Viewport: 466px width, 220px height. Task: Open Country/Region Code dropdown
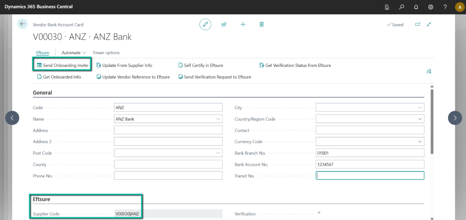pos(420,119)
